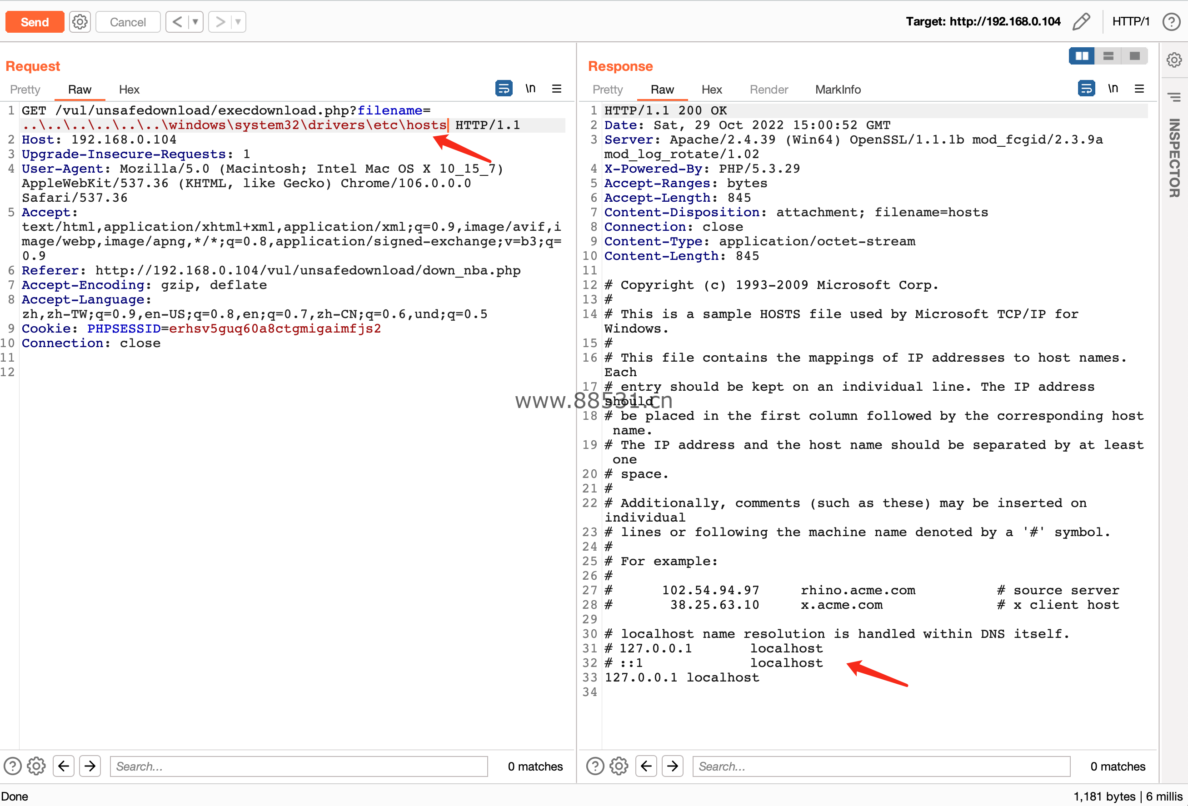Open the response MarkInfo tab
1188x806 pixels.
pos(837,90)
